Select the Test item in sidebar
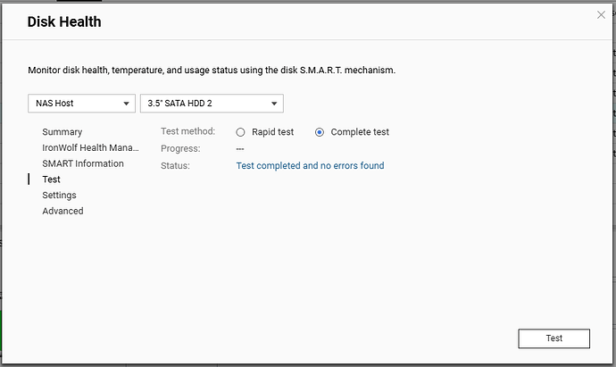The height and width of the screenshot is (367, 616). click(52, 179)
